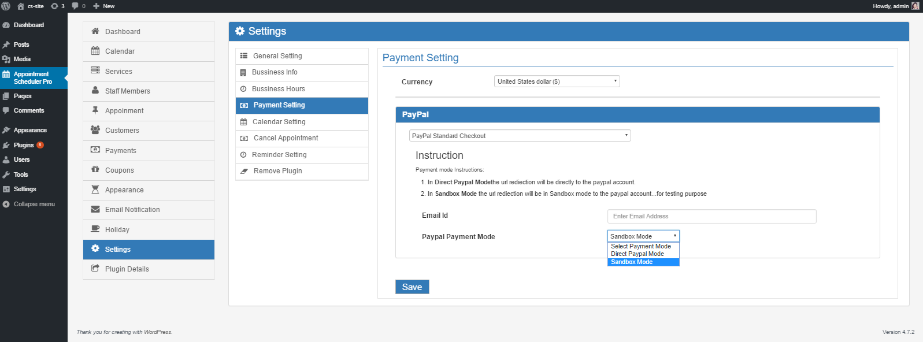Switch to Bussiness Hours settings

click(278, 89)
